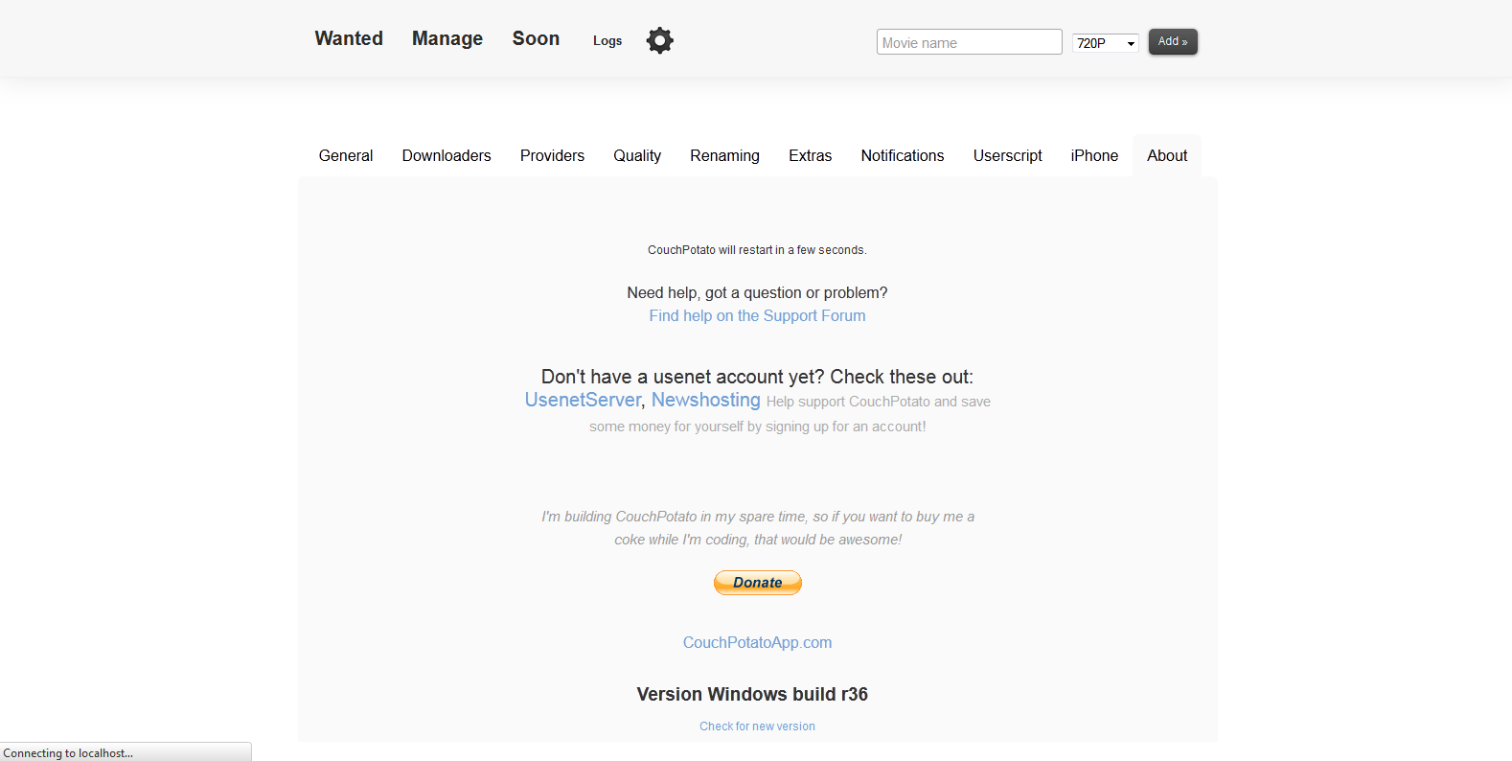Open the Notifications tab

903,155
